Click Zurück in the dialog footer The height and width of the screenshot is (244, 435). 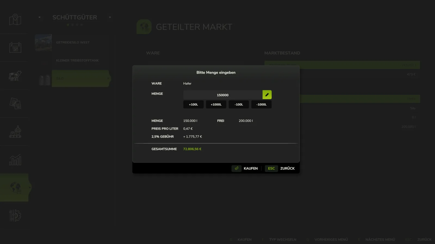click(287, 168)
